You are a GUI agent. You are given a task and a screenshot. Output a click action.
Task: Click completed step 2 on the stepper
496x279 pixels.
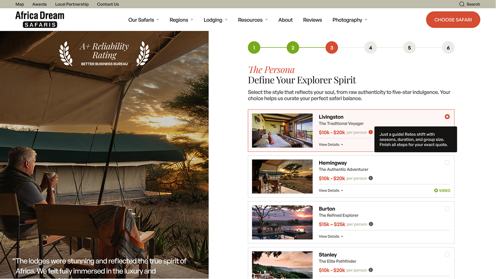click(293, 47)
